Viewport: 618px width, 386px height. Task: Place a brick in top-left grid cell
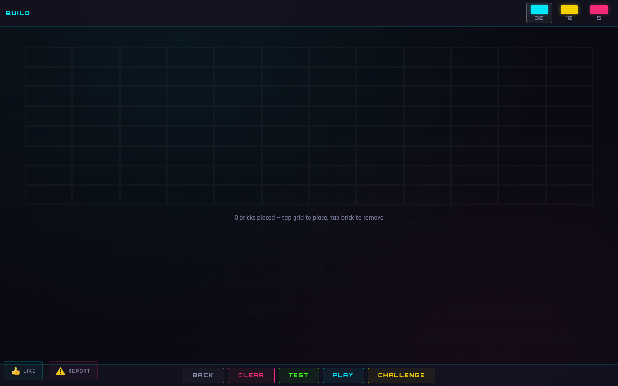49,56
